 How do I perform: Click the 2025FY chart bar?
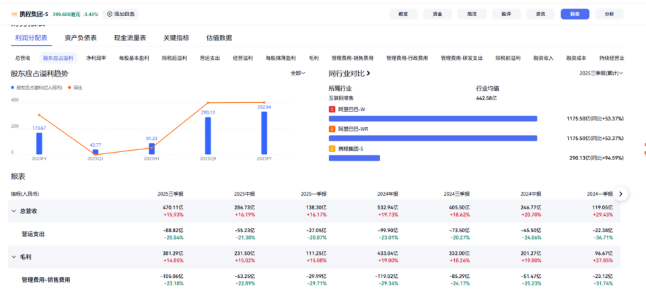coord(264,133)
